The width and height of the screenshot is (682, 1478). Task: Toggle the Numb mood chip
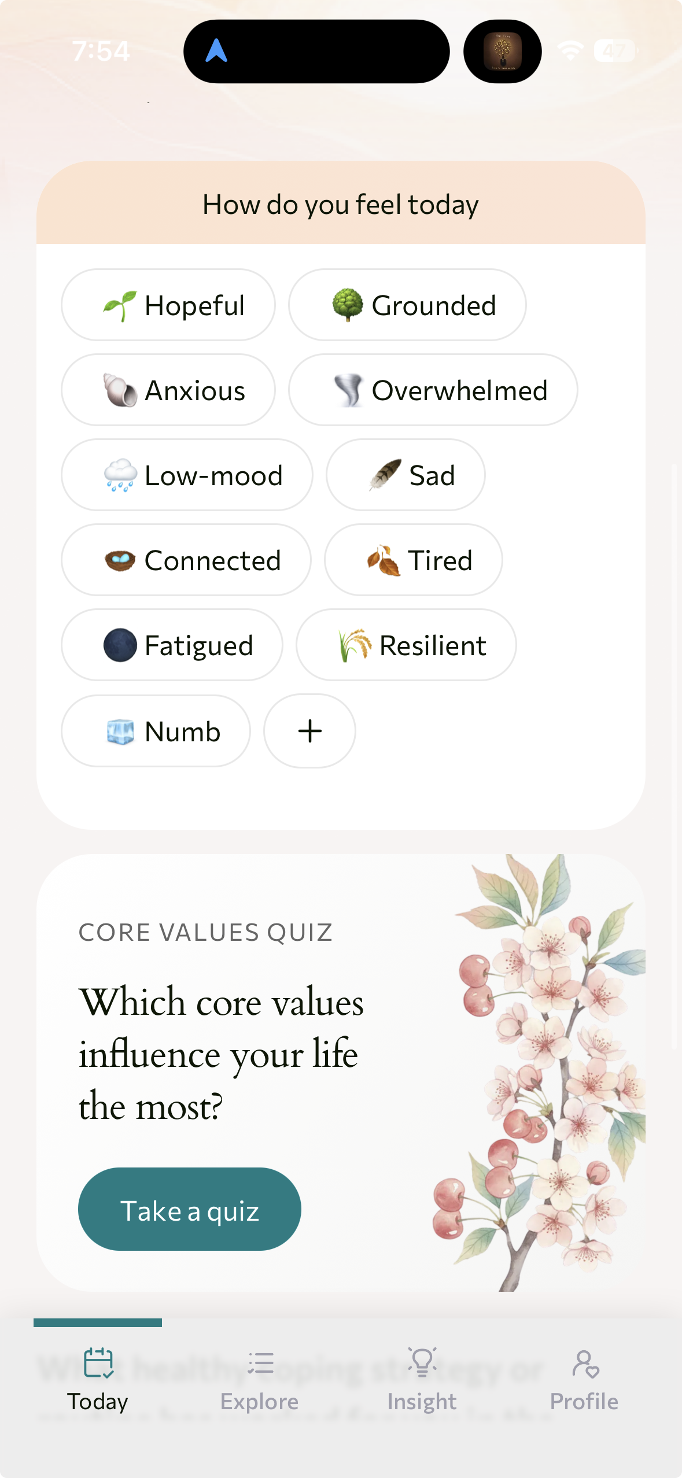coord(156,730)
